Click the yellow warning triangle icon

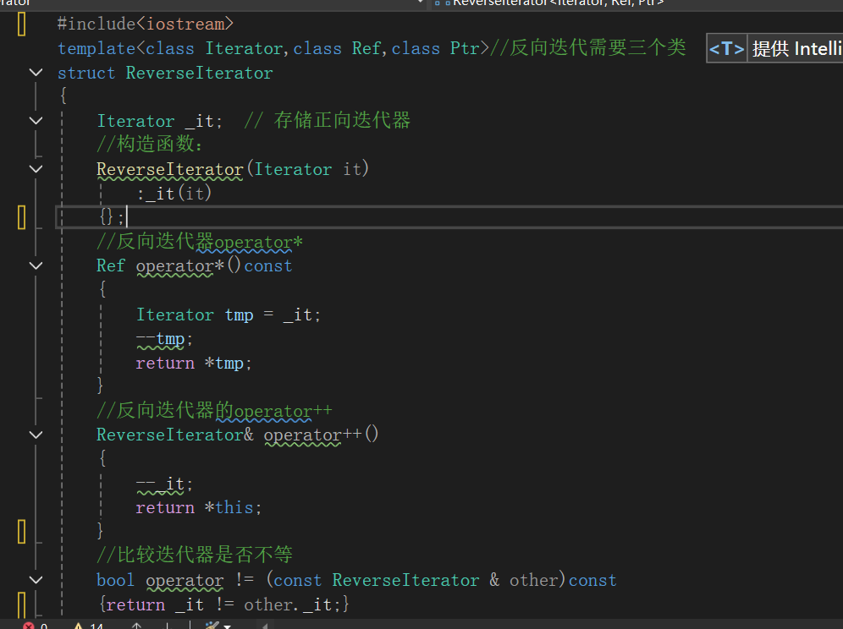tap(79, 626)
